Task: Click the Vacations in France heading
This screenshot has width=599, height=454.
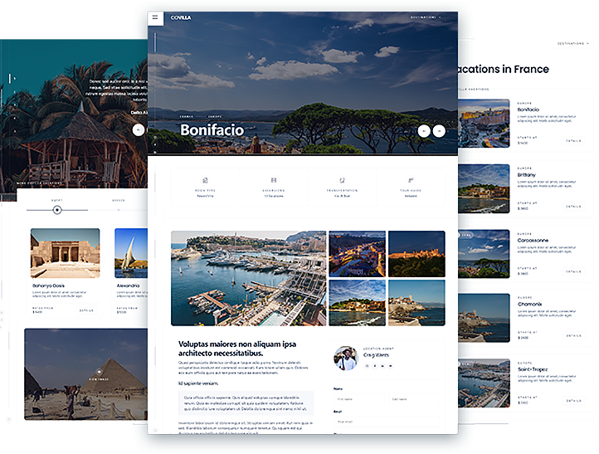Action: click(x=504, y=69)
